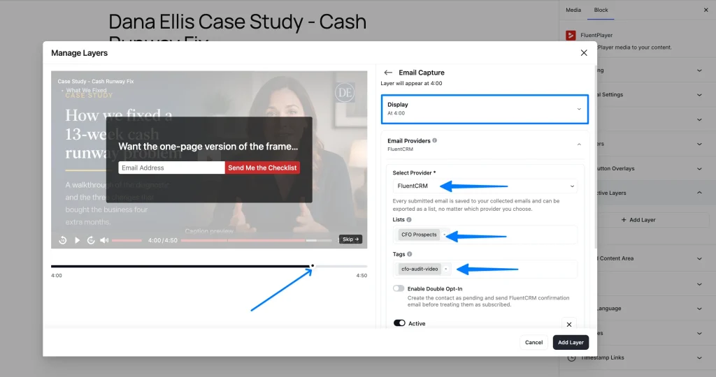Click the info icon next to Tags
Viewport: 716px width, 377px height.
410,254
